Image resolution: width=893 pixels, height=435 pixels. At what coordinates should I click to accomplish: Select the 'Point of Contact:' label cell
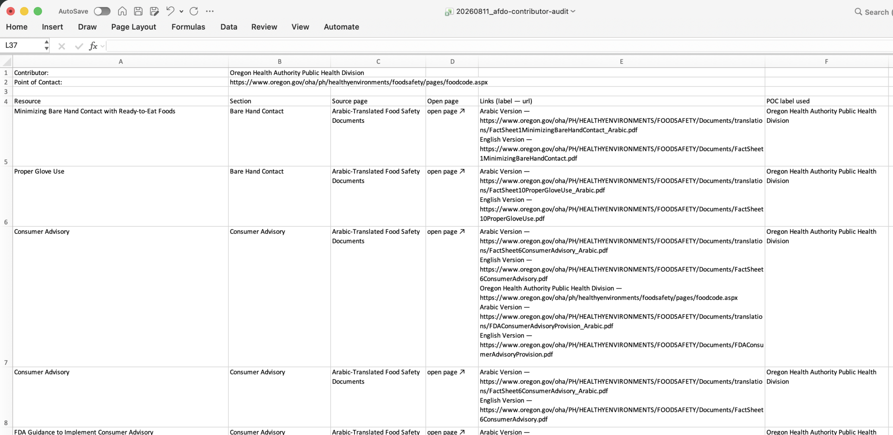pos(120,82)
